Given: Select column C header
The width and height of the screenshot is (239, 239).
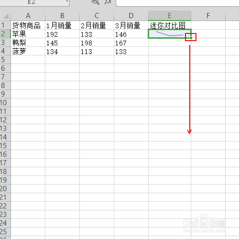Looking at the screenshot, I should (97, 16).
